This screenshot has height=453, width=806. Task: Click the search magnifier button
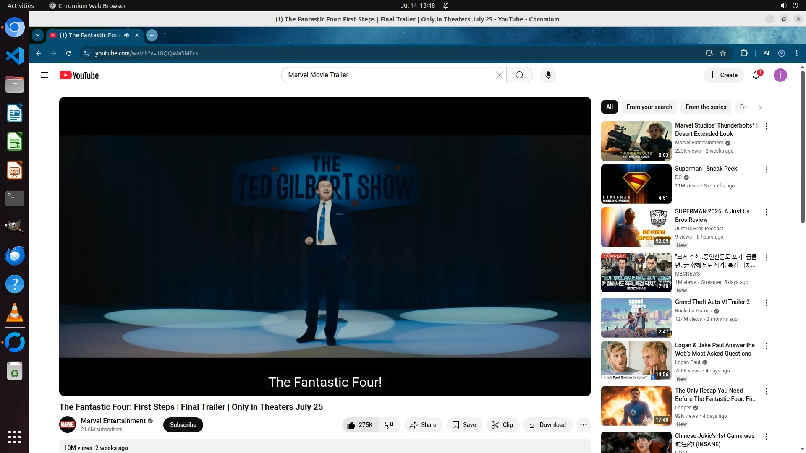[x=520, y=75]
